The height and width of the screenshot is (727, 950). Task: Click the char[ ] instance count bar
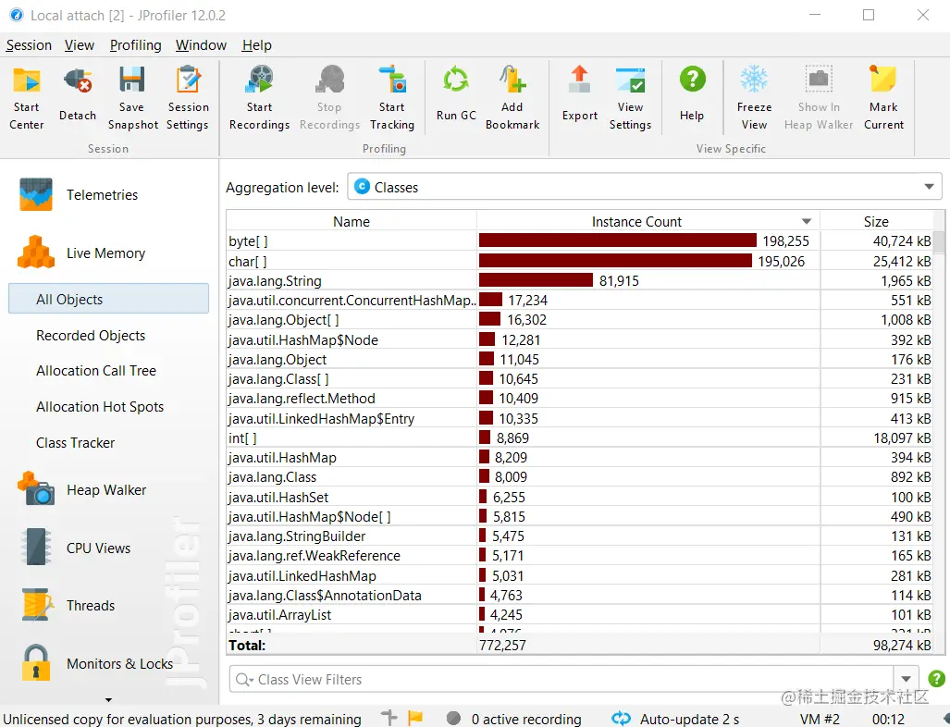(x=615, y=261)
